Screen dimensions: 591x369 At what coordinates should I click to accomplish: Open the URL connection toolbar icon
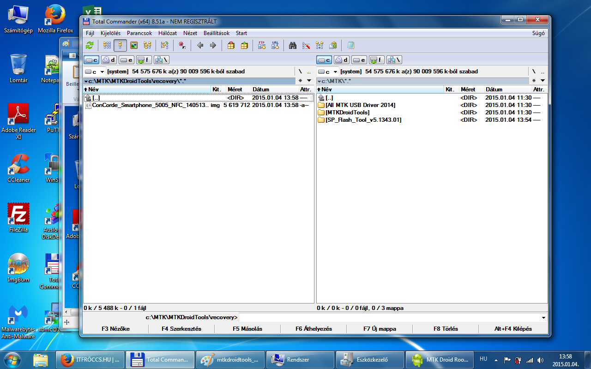pos(275,45)
